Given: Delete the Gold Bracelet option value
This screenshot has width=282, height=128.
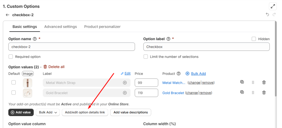Looking at the screenshot, I should [x=264, y=93].
